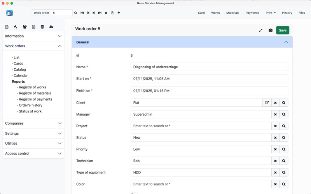Collapse the Work orders sidebar section
Viewport: 311px width, 194px height.
click(x=33, y=46)
